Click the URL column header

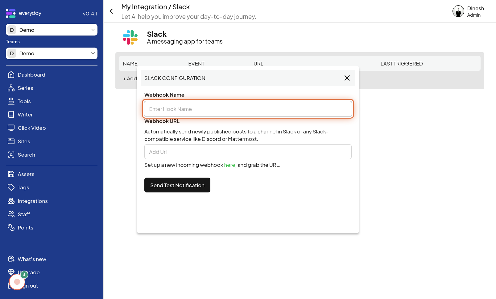[258, 64]
